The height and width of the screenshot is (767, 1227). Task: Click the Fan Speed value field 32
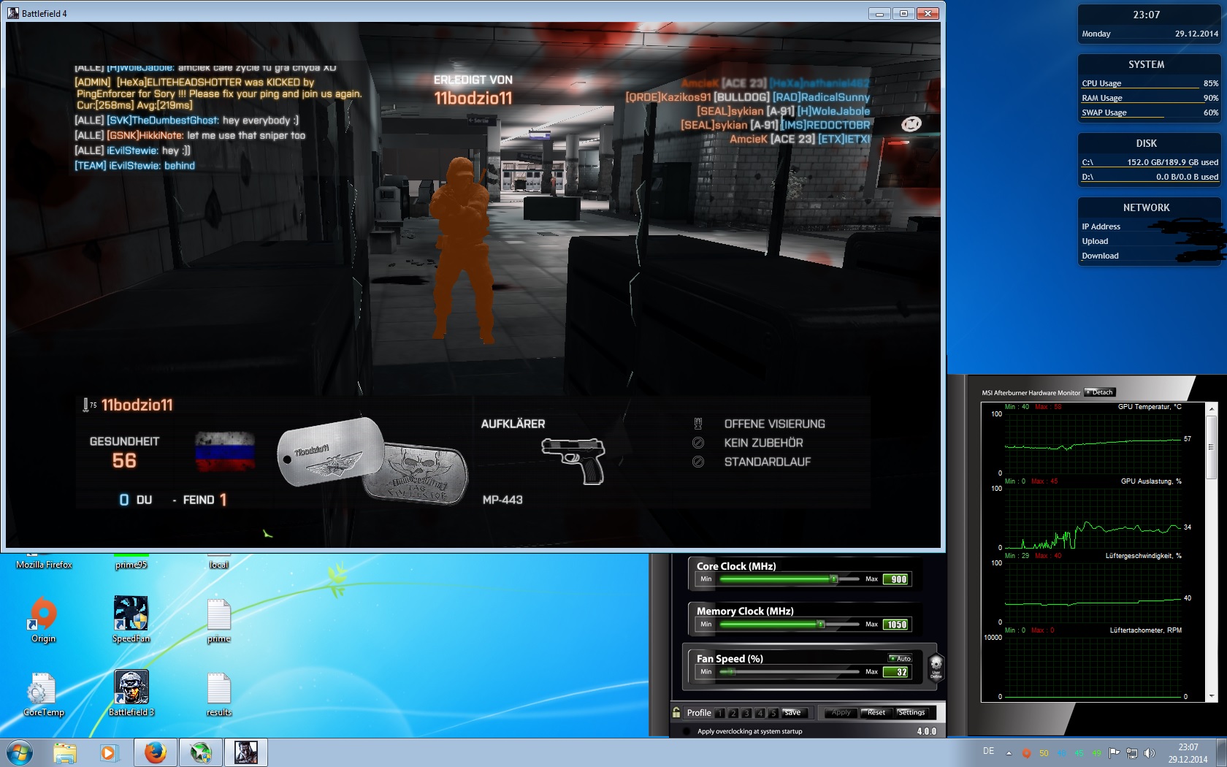895,672
